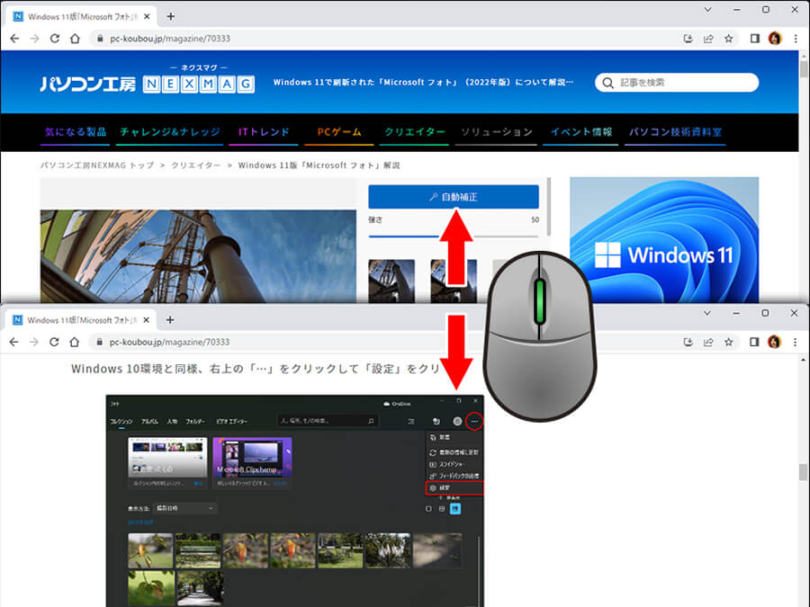Open 撮影日時 sort dropdown in Photos
Image resolution: width=810 pixels, height=607 pixels.
pyautogui.click(x=185, y=508)
